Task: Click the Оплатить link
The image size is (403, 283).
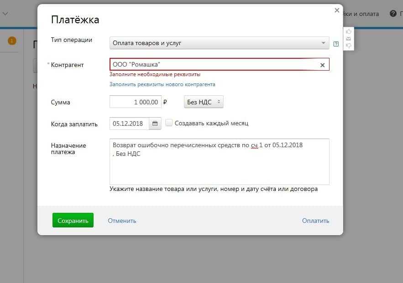Action: 315,221
